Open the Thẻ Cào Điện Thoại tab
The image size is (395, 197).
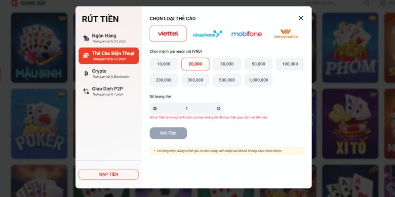point(109,56)
